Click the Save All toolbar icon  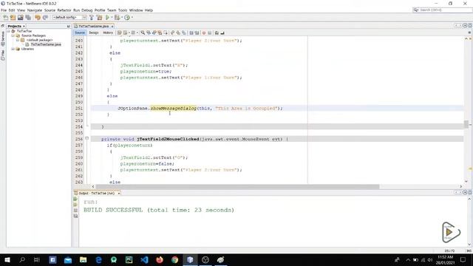pyautogui.click(x=28, y=18)
